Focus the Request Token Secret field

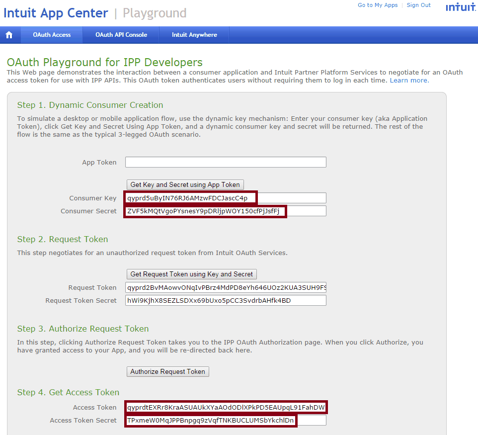pos(226,300)
